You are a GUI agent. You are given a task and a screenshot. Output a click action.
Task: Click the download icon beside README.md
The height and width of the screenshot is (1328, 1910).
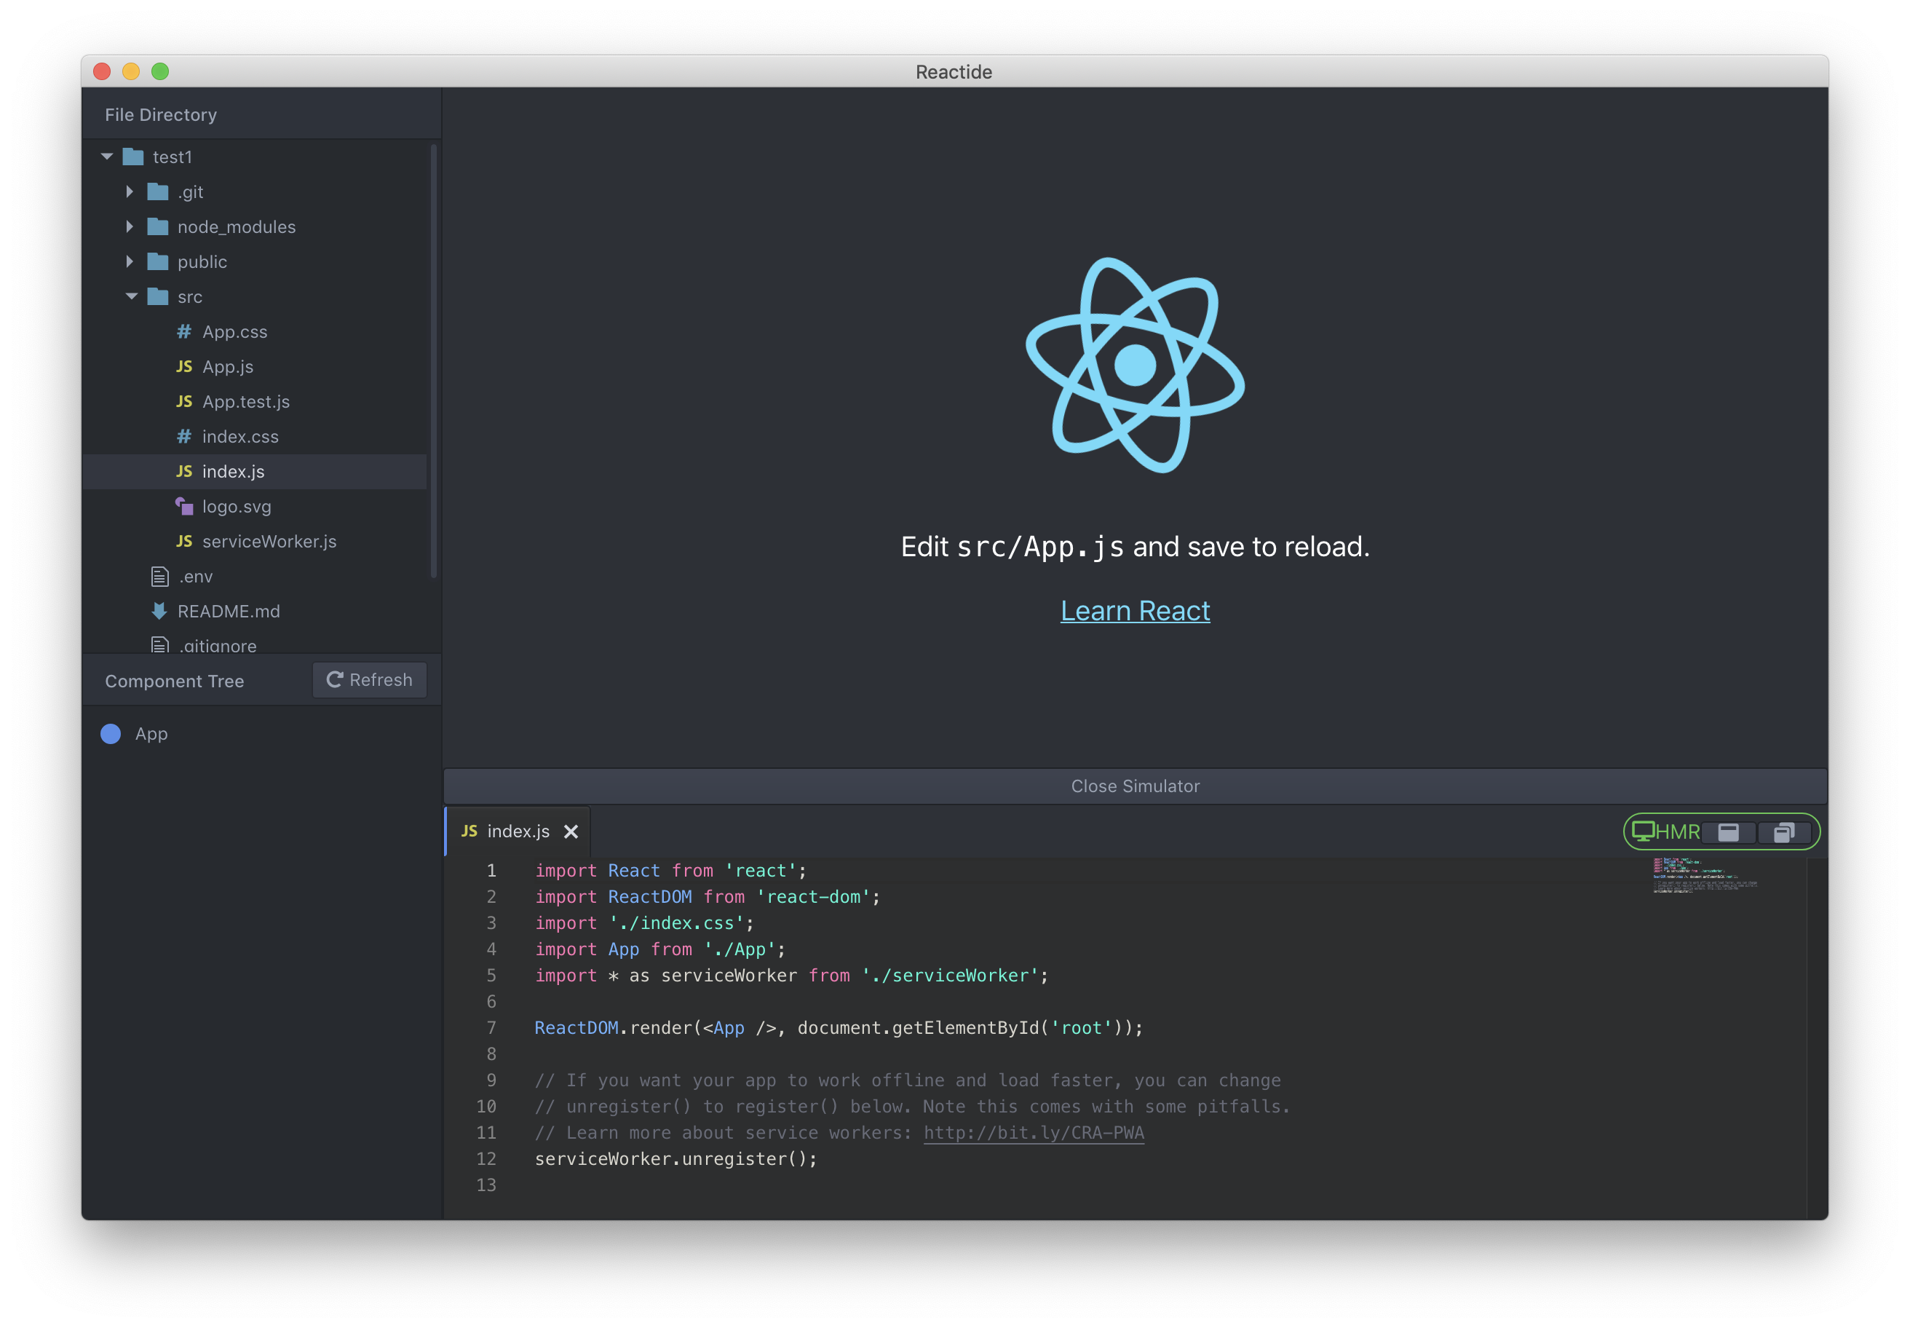pyautogui.click(x=159, y=611)
